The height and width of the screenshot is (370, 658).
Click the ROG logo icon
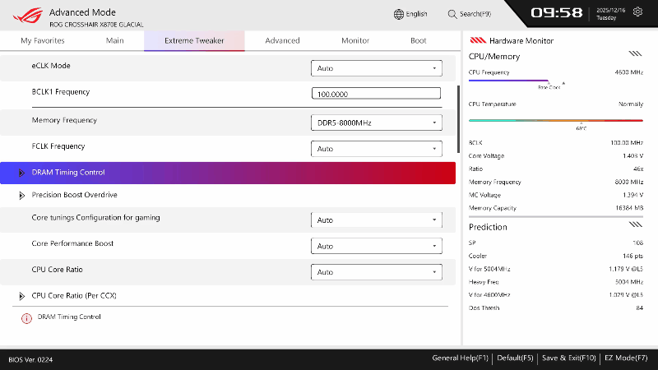[x=28, y=16]
